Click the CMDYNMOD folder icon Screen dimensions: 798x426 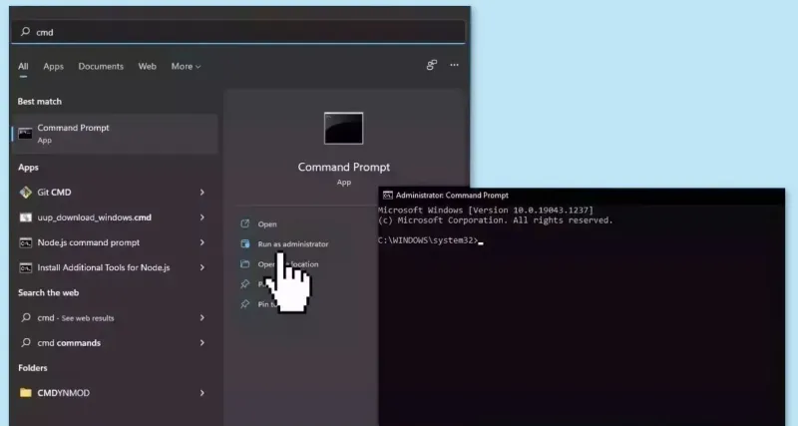[x=25, y=392]
